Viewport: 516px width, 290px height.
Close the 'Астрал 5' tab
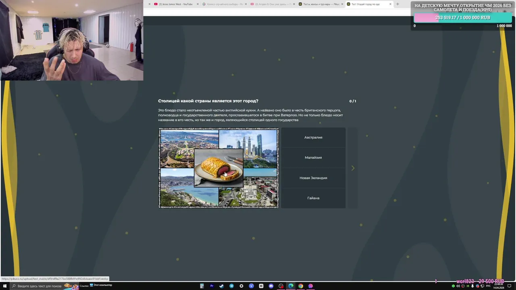point(294,4)
